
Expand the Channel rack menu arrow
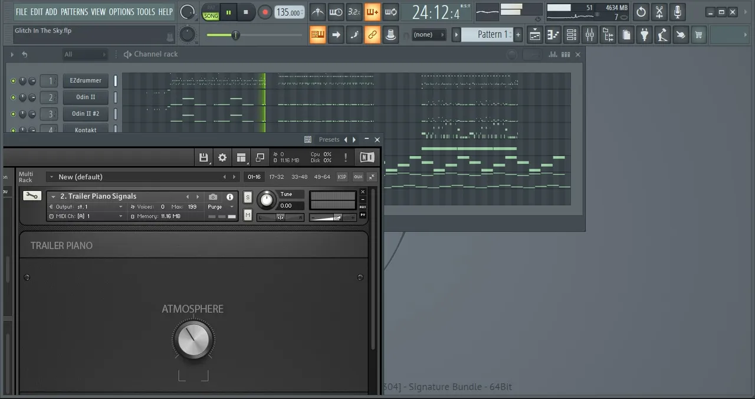pos(12,54)
